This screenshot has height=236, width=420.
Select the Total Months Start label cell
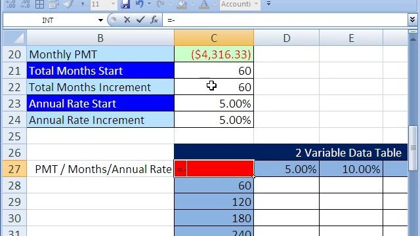coord(100,71)
